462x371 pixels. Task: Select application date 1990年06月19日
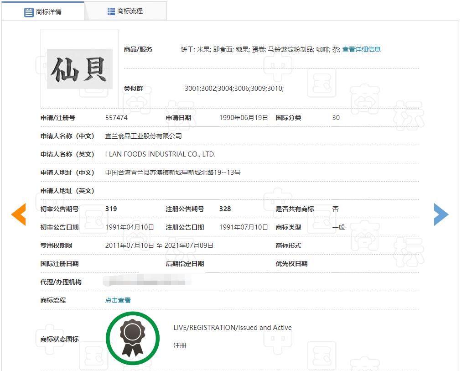point(244,118)
